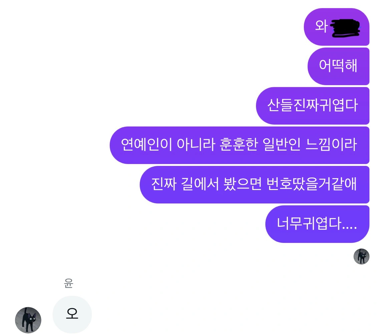
Task: Click the 귀엽다 part of 산들진짜귀엽다 bubble
Action: point(339,106)
